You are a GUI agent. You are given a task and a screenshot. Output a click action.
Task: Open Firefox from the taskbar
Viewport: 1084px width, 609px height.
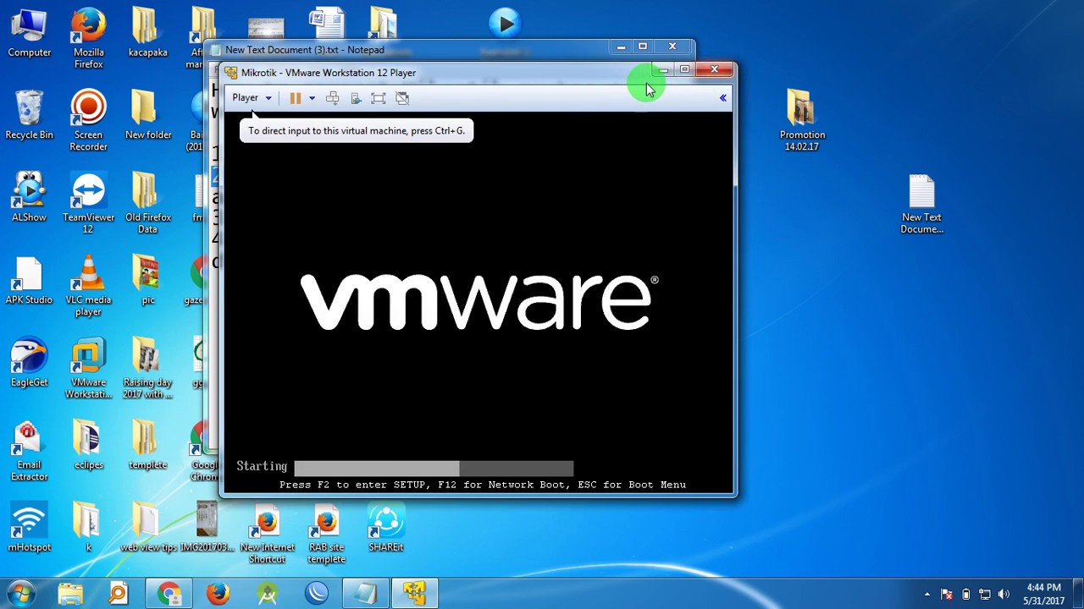point(218,593)
